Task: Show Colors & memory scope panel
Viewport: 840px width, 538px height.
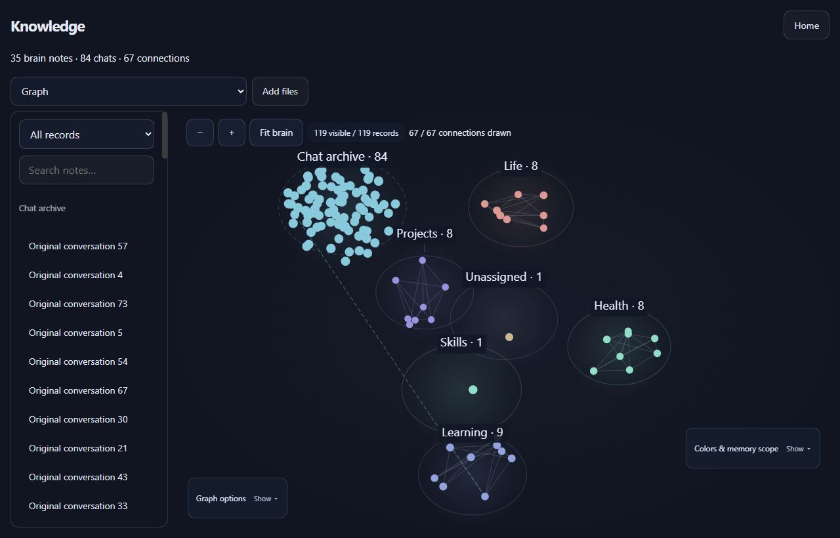Action: [753, 449]
